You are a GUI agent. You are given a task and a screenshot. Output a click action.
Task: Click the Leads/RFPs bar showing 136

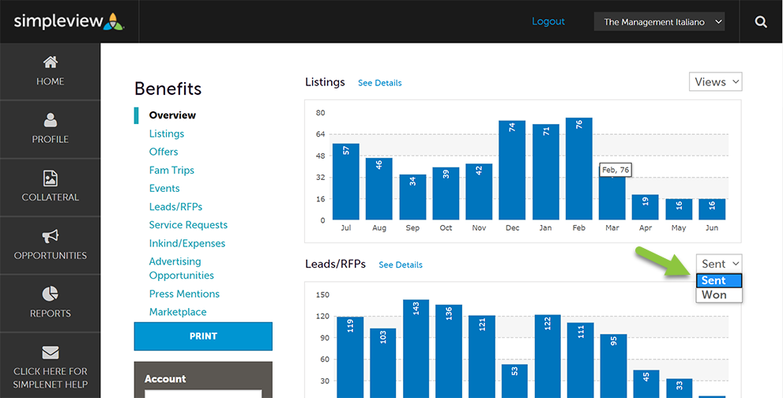(449, 351)
